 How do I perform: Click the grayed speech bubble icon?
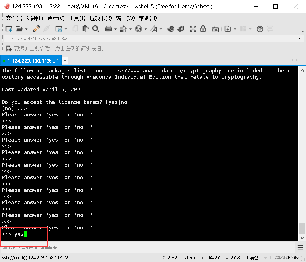tap(270, 29)
